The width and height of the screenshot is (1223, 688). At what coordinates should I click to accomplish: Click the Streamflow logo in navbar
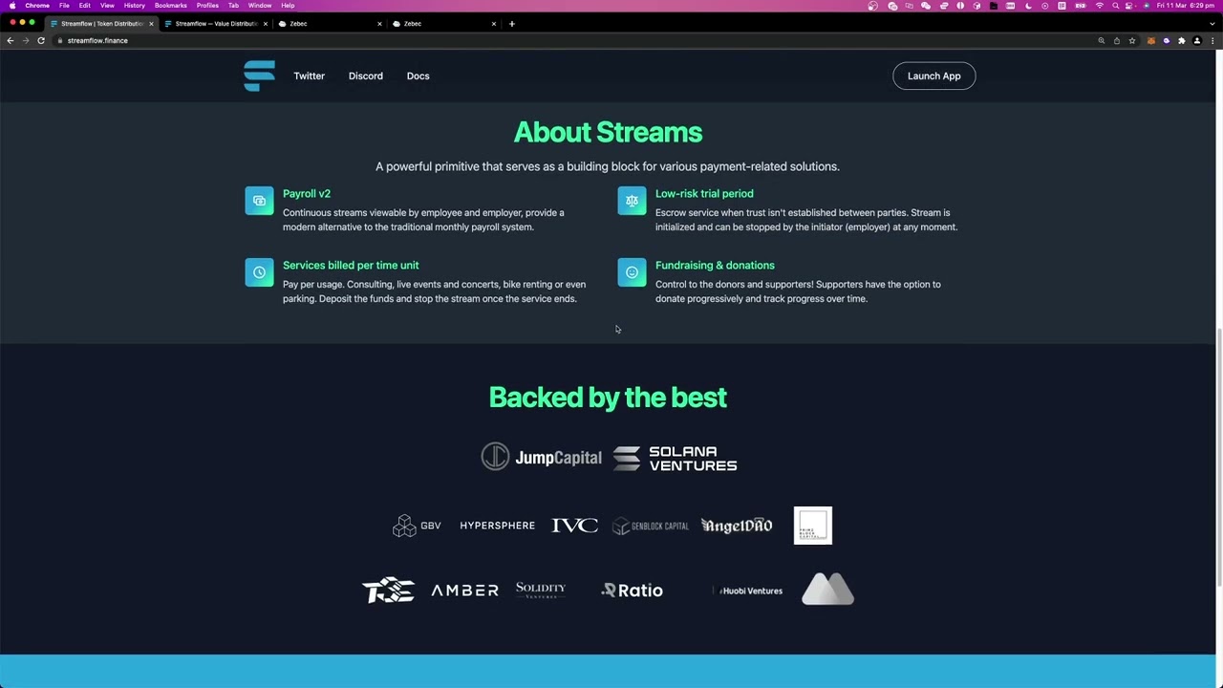[259, 75]
